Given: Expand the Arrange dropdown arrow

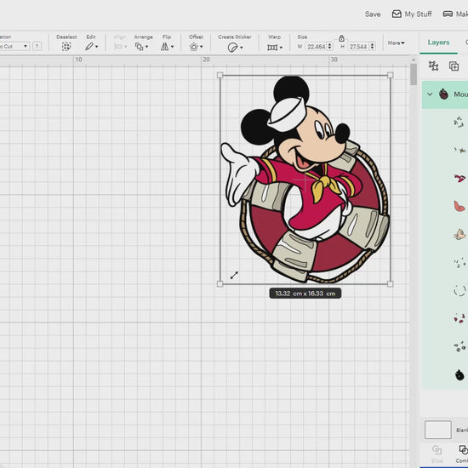Looking at the screenshot, I should pos(146,47).
